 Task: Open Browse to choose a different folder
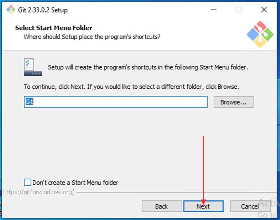tap(234, 102)
